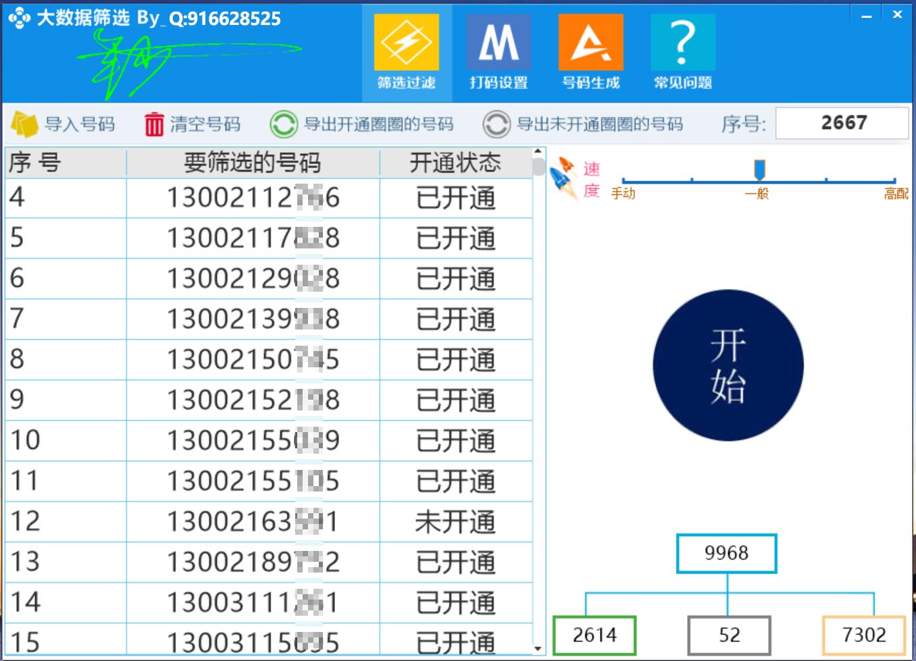Click the scrollbar up arrow
Screen dimensions: 916x661
click(538, 151)
